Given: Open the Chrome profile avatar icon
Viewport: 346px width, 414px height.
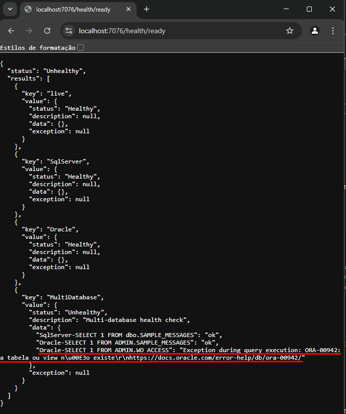Looking at the screenshot, I should coord(315,31).
